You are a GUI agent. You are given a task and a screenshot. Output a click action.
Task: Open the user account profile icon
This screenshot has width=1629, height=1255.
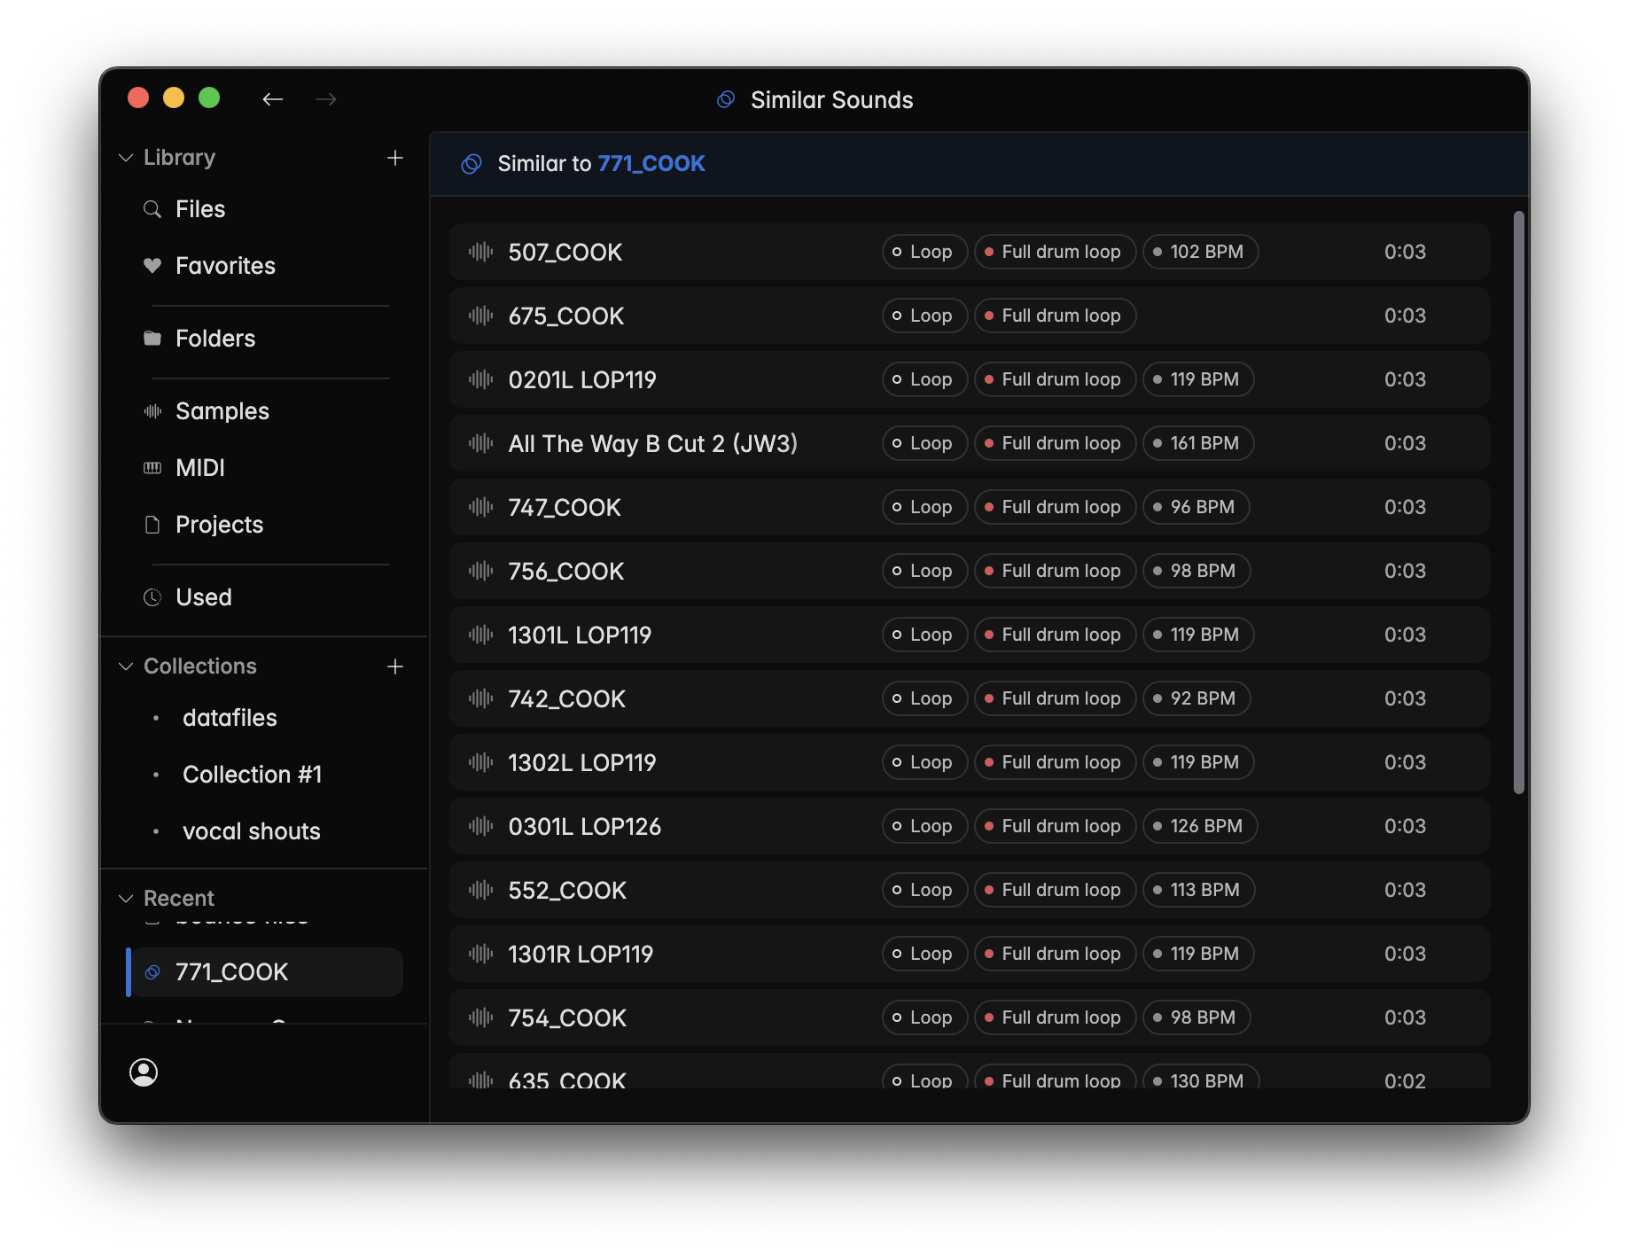click(x=144, y=1072)
